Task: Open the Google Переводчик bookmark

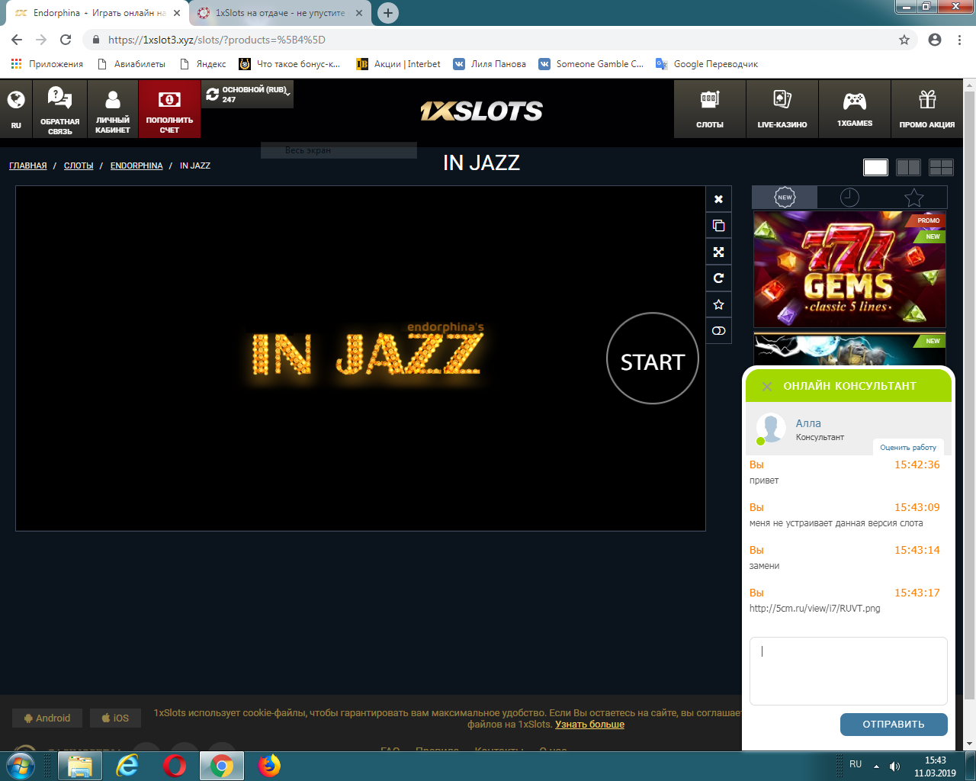Action: point(707,64)
